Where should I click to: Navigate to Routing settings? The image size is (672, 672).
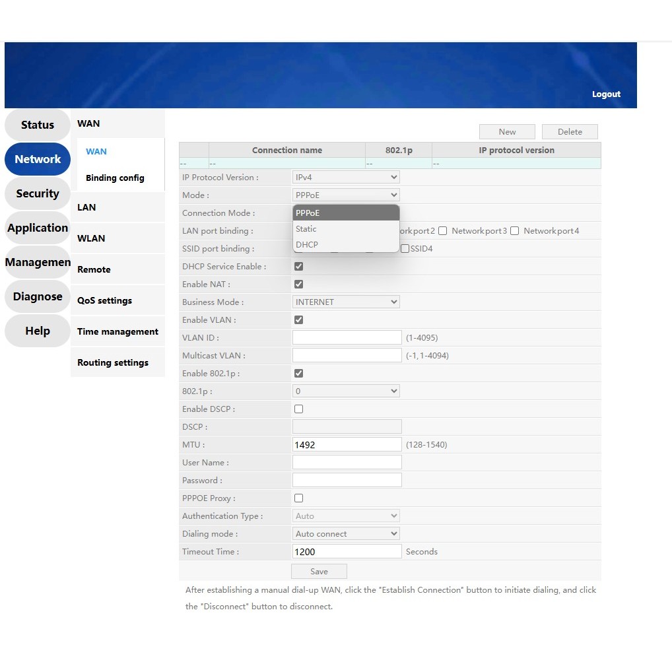coord(113,363)
